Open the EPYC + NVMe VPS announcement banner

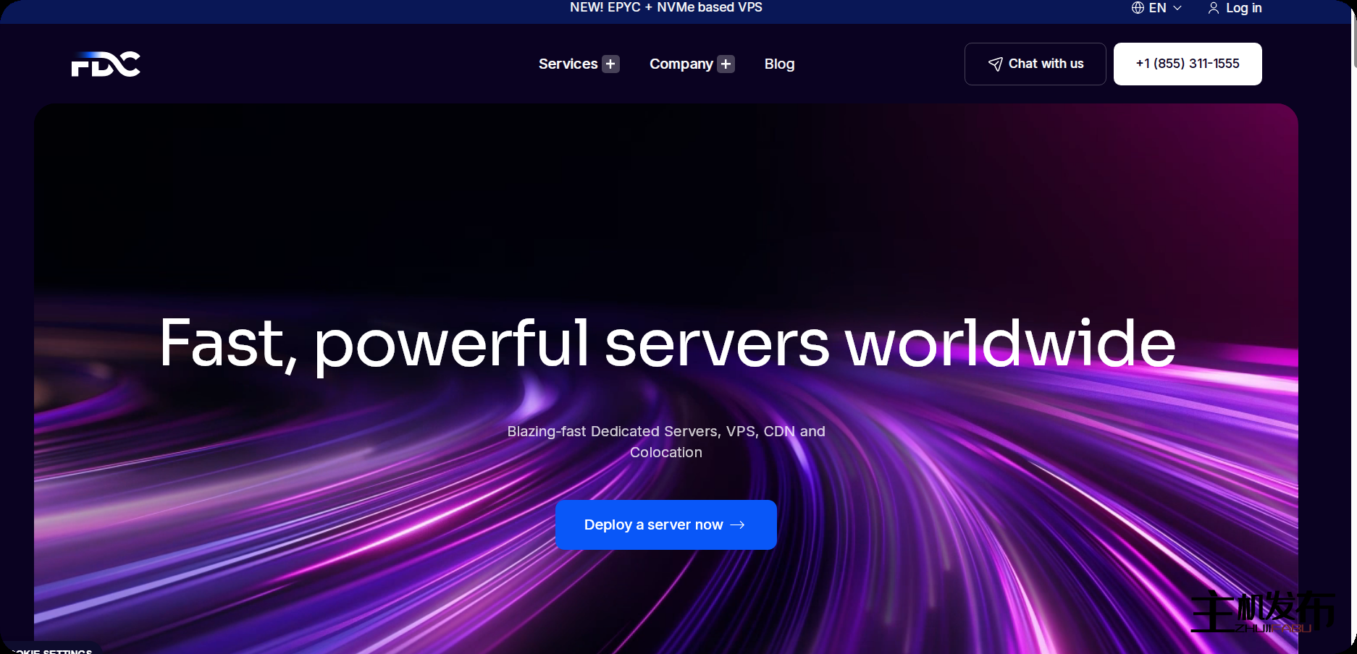(x=665, y=8)
